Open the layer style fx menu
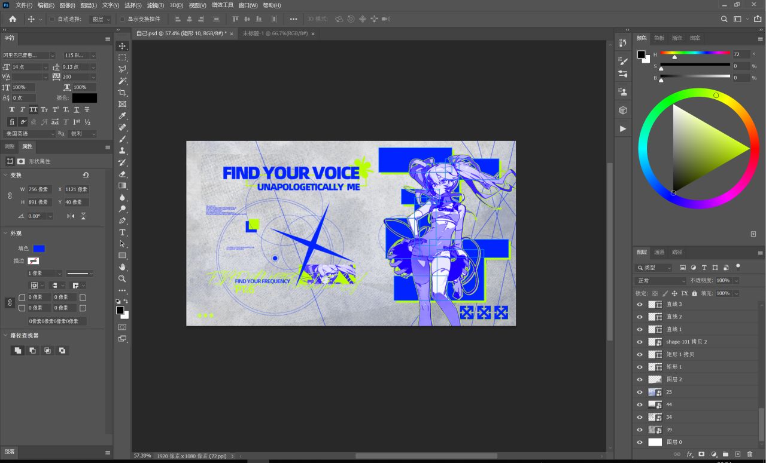Viewport: 766px width, 463px height. tap(689, 455)
